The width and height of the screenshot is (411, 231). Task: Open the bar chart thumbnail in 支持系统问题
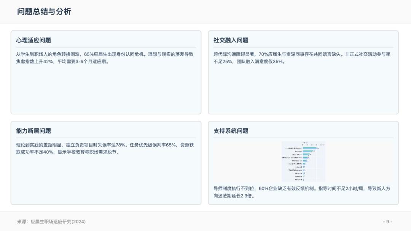click(303, 161)
